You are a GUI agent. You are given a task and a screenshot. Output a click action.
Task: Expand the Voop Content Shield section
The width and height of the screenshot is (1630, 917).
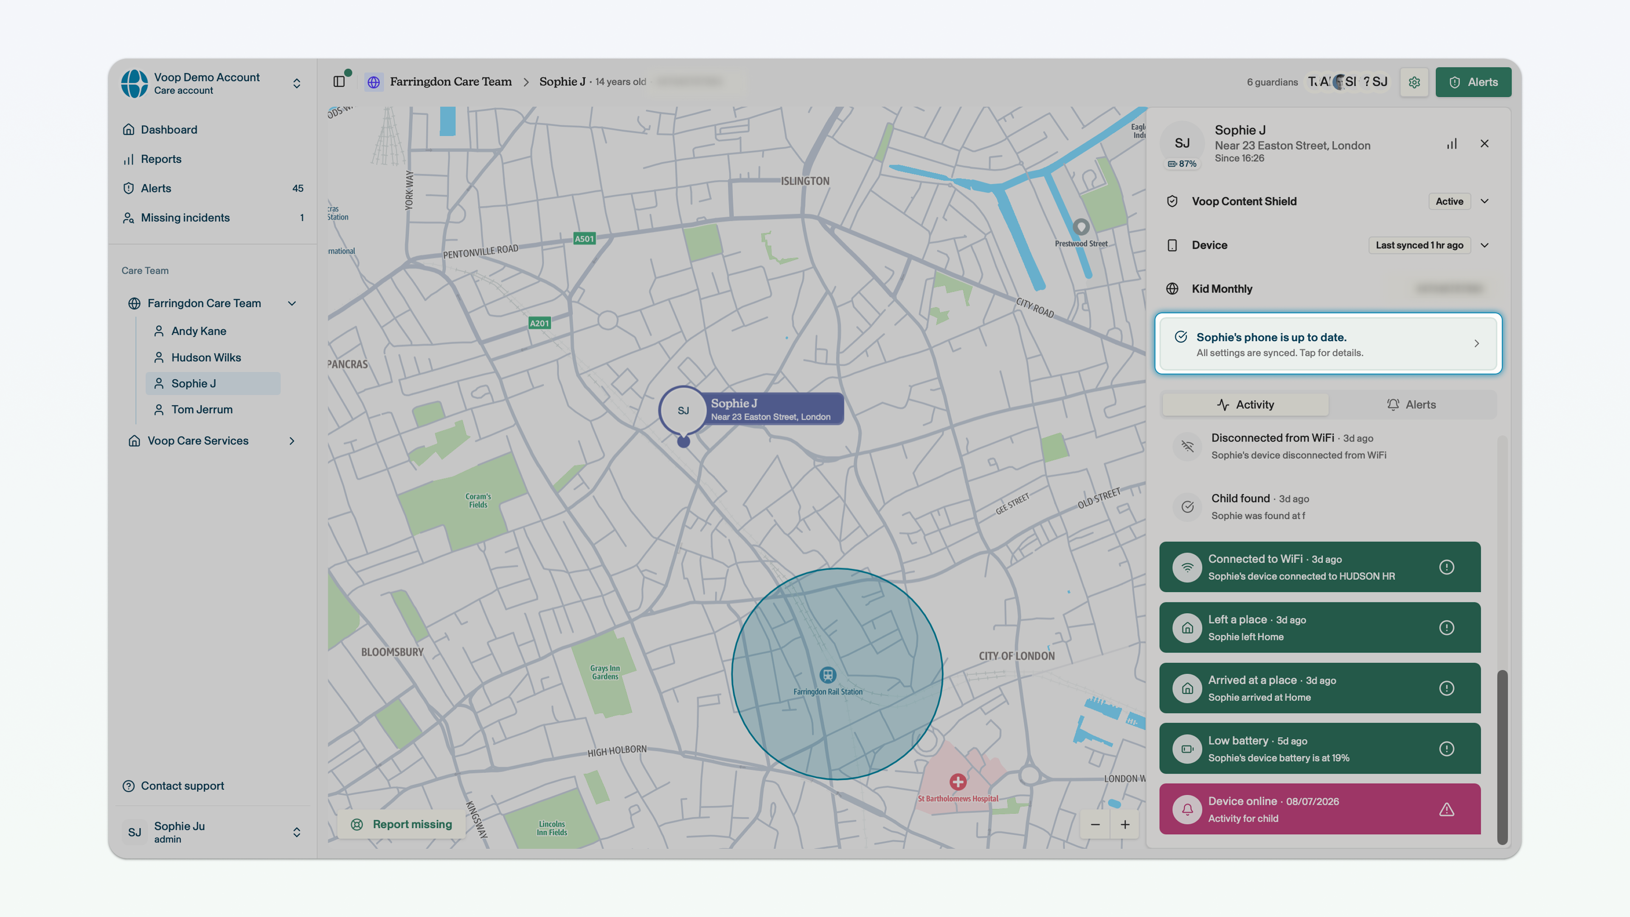(x=1484, y=201)
